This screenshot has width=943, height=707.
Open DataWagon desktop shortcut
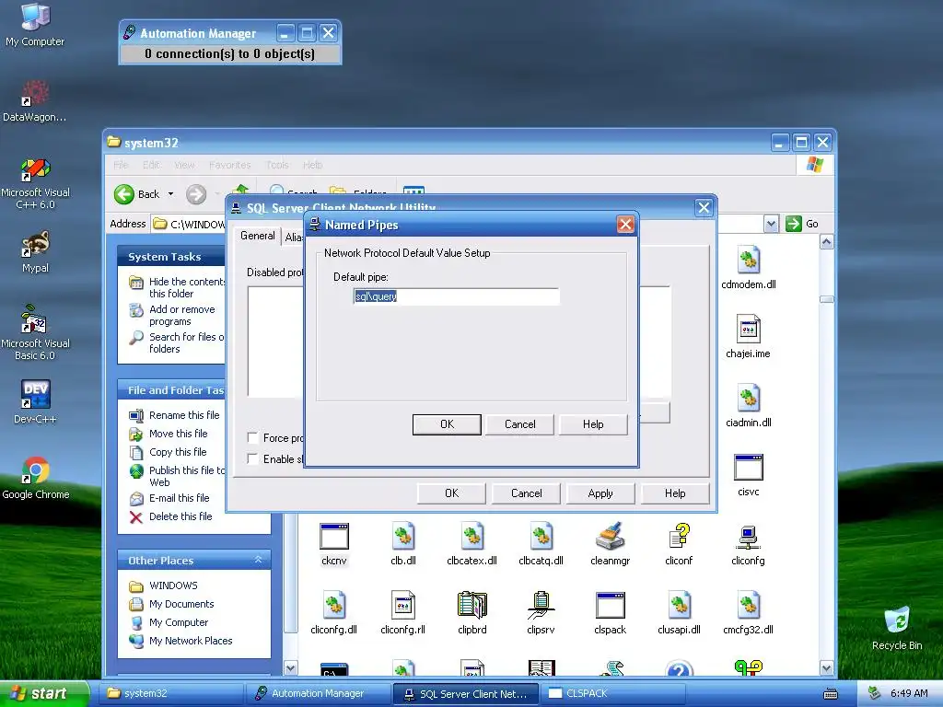point(35,101)
